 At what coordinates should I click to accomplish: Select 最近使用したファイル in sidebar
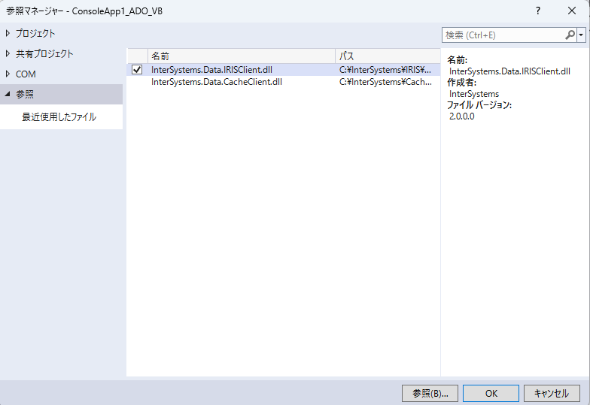pos(59,117)
